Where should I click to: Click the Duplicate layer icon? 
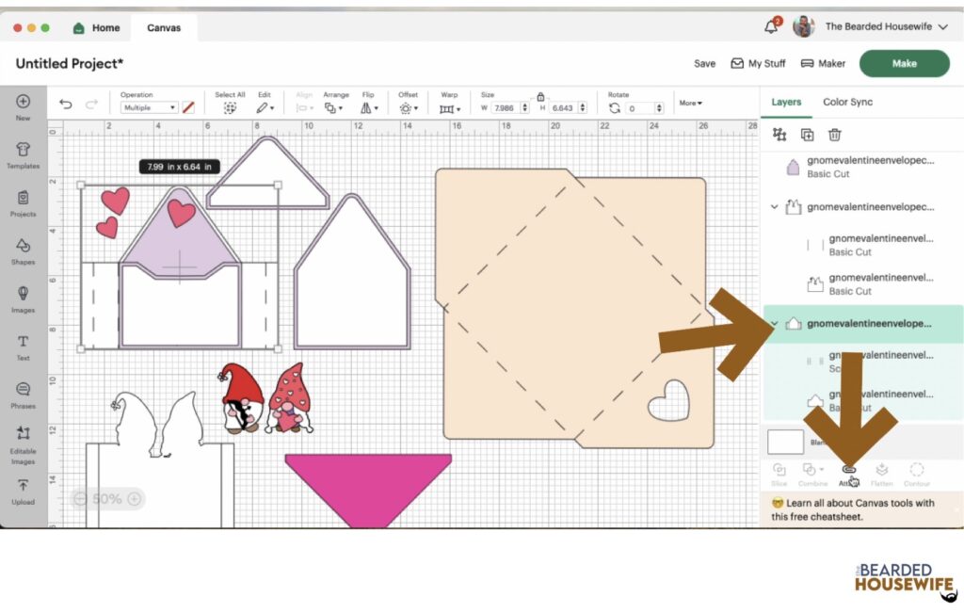click(x=807, y=135)
